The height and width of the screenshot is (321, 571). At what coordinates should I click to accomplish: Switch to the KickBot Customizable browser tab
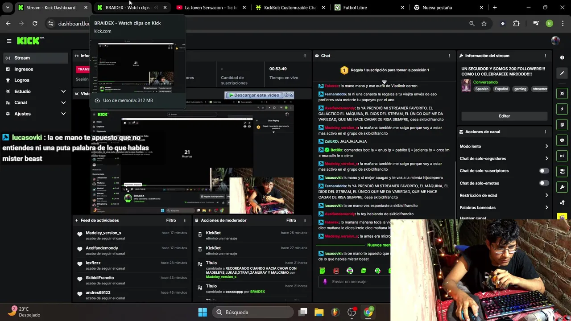pyautogui.click(x=290, y=8)
